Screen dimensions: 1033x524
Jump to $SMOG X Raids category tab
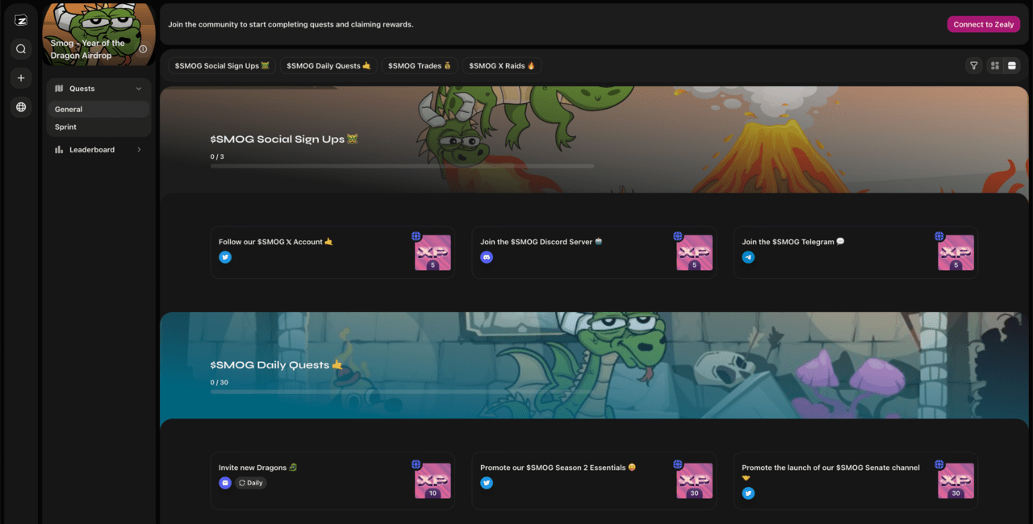tap(502, 66)
